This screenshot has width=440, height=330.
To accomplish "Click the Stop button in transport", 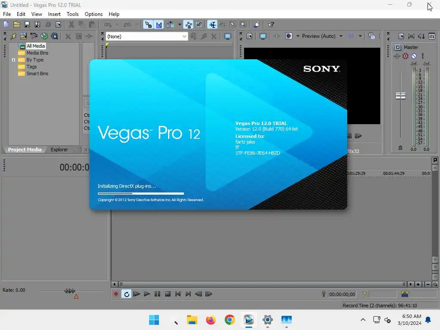I will coord(168,294).
